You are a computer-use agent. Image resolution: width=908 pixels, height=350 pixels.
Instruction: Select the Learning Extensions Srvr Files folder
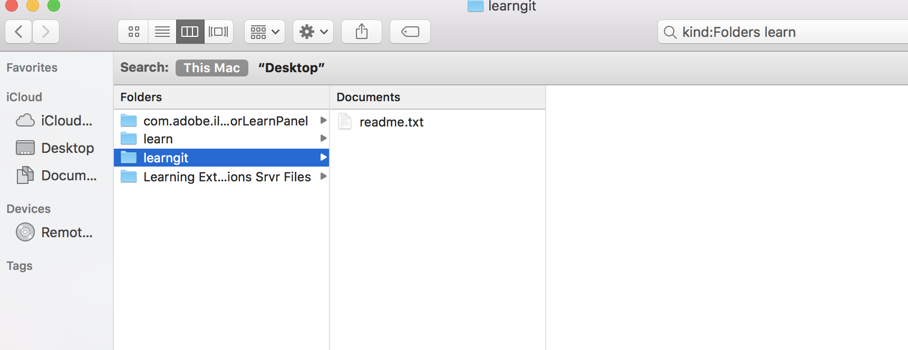click(x=227, y=177)
